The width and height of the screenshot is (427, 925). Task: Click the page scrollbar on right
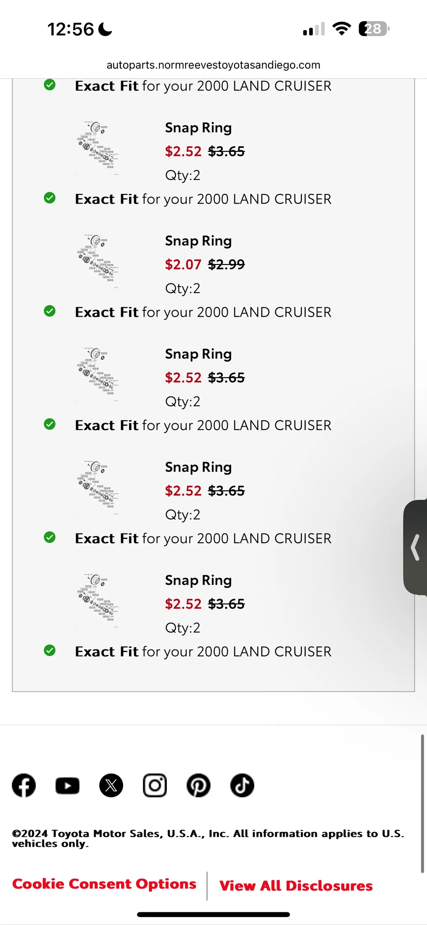click(x=422, y=803)
